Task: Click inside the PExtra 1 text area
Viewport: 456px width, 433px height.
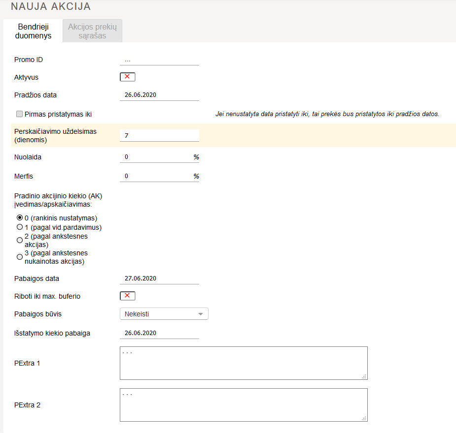Action: 243,363
